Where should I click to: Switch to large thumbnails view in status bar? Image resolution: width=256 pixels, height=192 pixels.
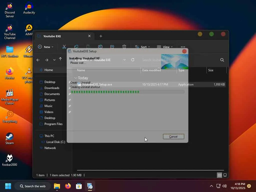[225, 175]
